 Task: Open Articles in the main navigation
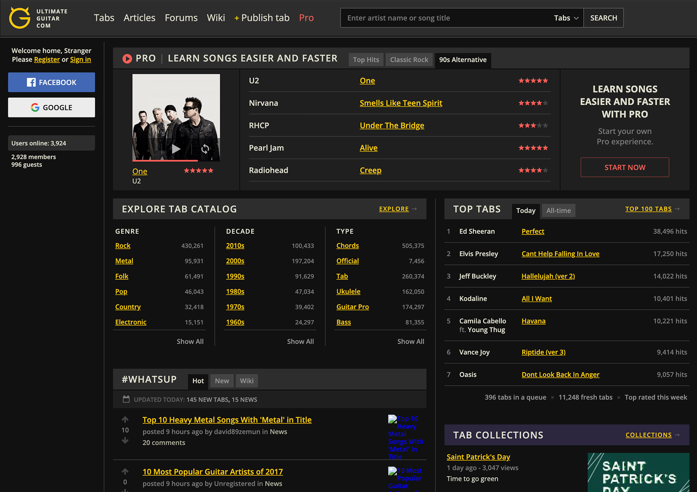click(139, 18)
